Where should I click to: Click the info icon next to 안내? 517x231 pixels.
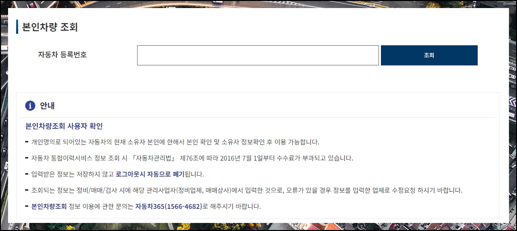tap(30, 106)
